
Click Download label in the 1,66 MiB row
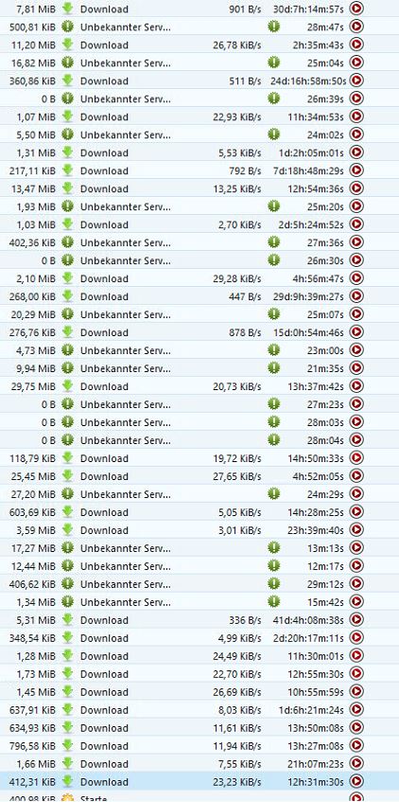coord(104,763)
